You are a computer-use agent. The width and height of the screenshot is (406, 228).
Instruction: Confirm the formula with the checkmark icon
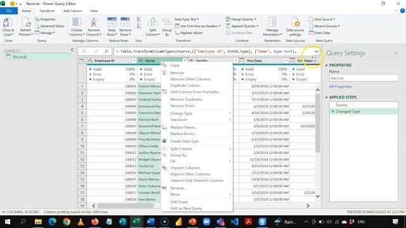96,51
